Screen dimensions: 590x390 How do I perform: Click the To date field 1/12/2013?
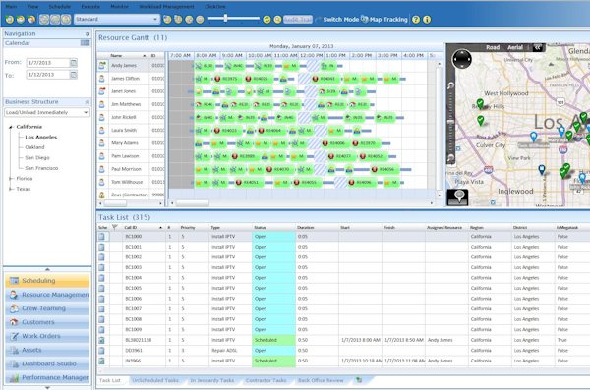click(x=48, y=75)
